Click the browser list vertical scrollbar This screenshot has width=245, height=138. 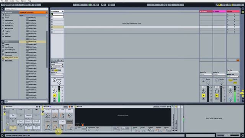pos(47,49)
